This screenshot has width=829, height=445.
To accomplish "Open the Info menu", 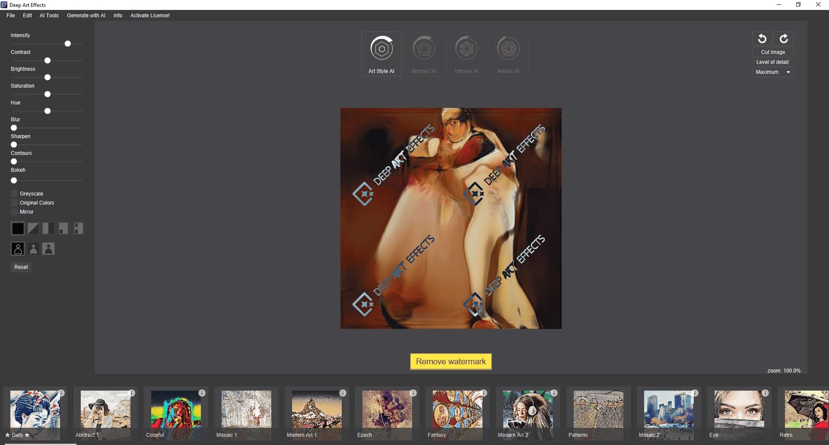I will coord(118,16).
